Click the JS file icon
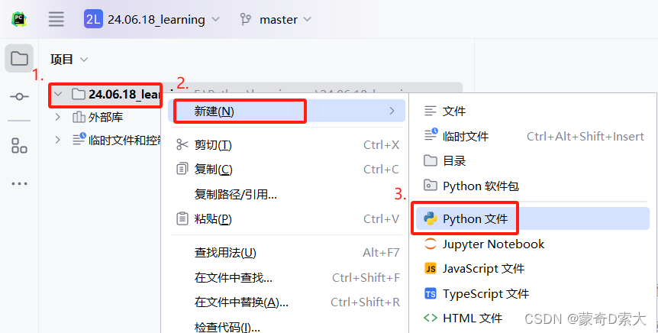Screen dimensions: 658x333 coord(431,268)
